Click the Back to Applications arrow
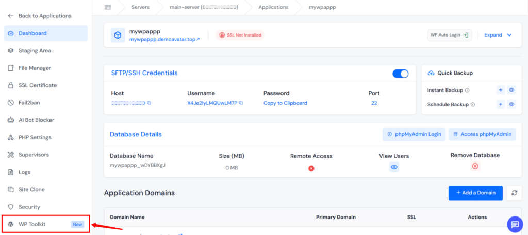Screen dimensions: 528x235 point(11,16)
